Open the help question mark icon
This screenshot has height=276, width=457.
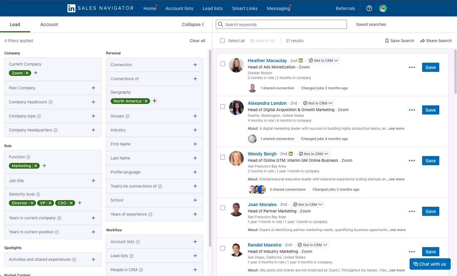[x=369, y=8]
